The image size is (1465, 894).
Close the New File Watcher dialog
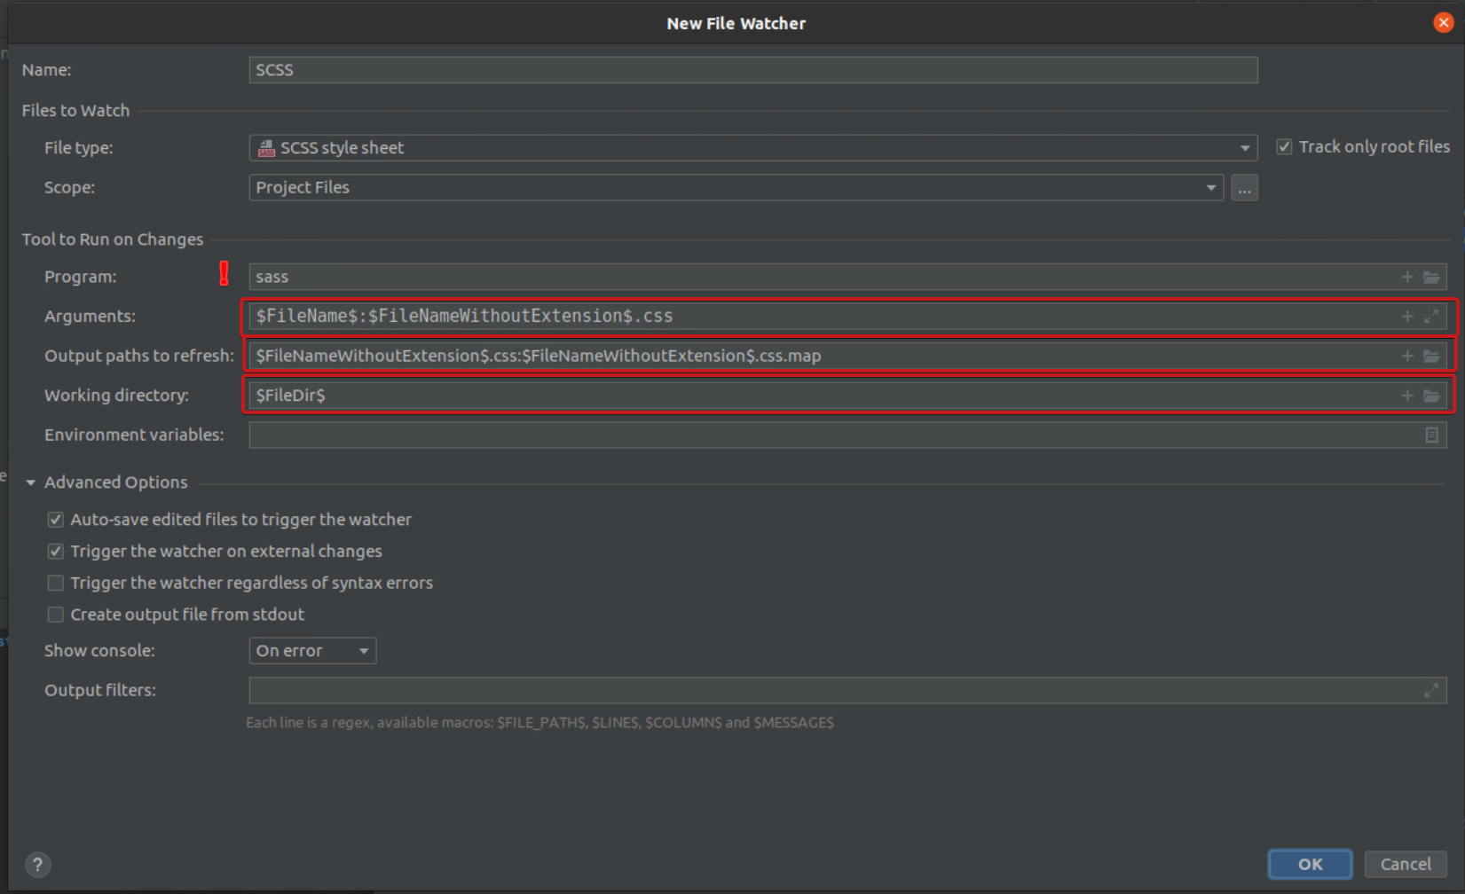pyautogui.click(x=1444, y=23)
